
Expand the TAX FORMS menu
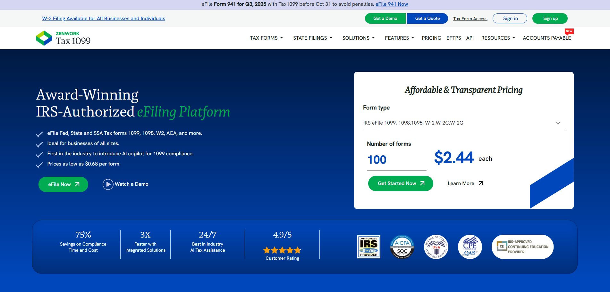tap(266, 38)
